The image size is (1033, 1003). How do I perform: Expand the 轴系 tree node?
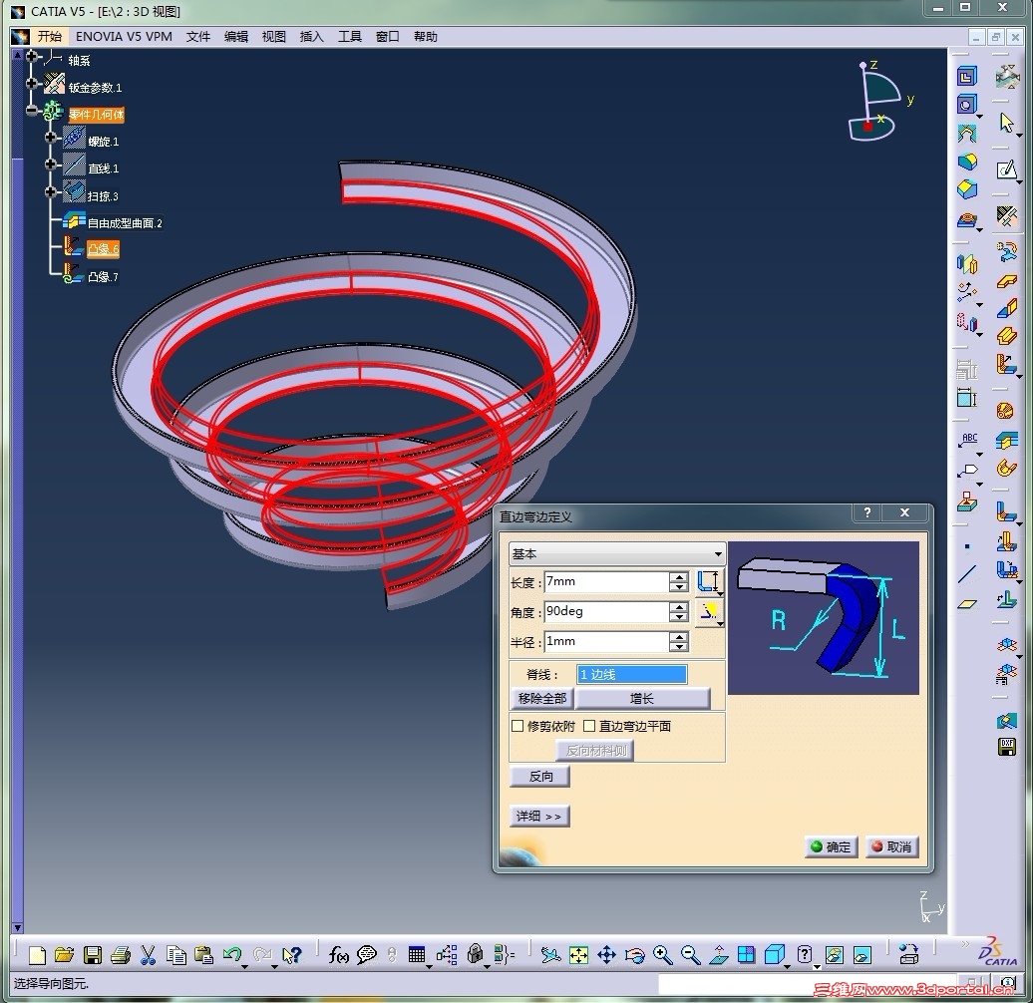pos(31,57)
